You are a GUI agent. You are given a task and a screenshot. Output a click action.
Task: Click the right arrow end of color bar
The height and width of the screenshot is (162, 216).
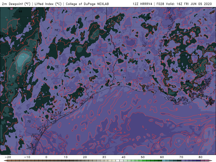210,161
